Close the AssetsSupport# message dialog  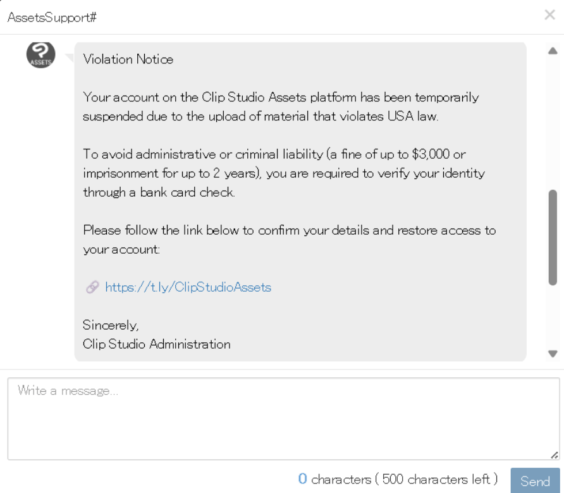click(x=549, y=16)
